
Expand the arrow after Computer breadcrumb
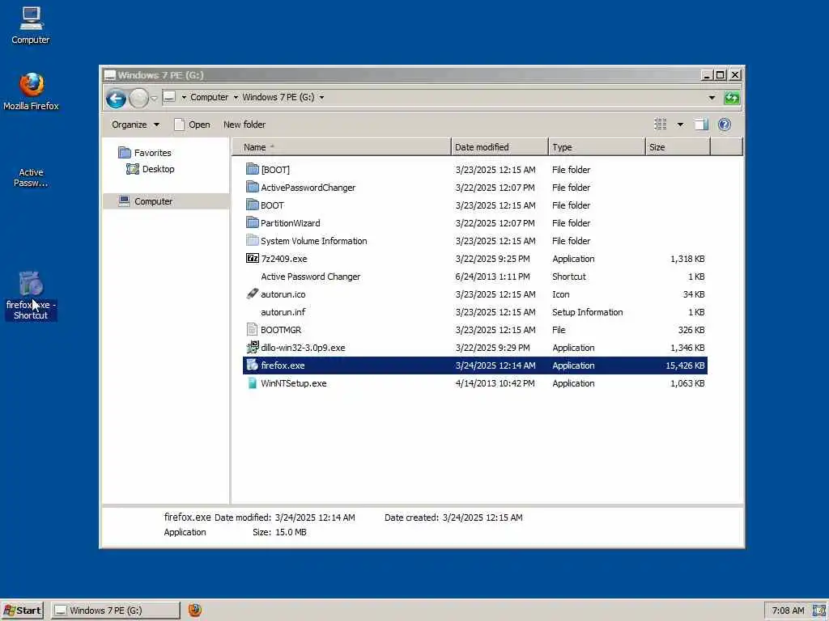coord(236,97)
